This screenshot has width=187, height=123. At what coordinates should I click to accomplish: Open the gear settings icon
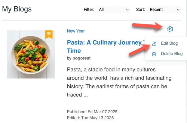point(170,29)
